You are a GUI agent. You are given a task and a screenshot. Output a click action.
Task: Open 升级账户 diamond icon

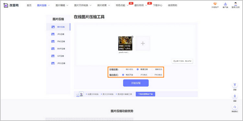click(x=215, y=4)
